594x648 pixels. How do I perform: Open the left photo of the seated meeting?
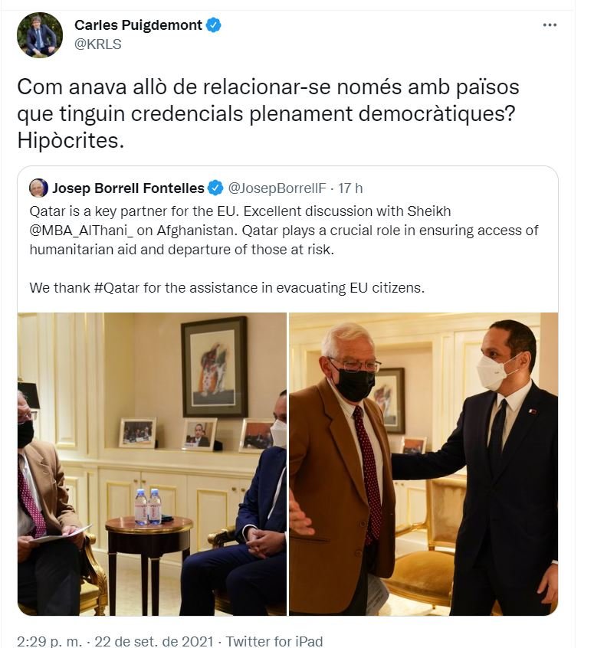click(152, 464)
